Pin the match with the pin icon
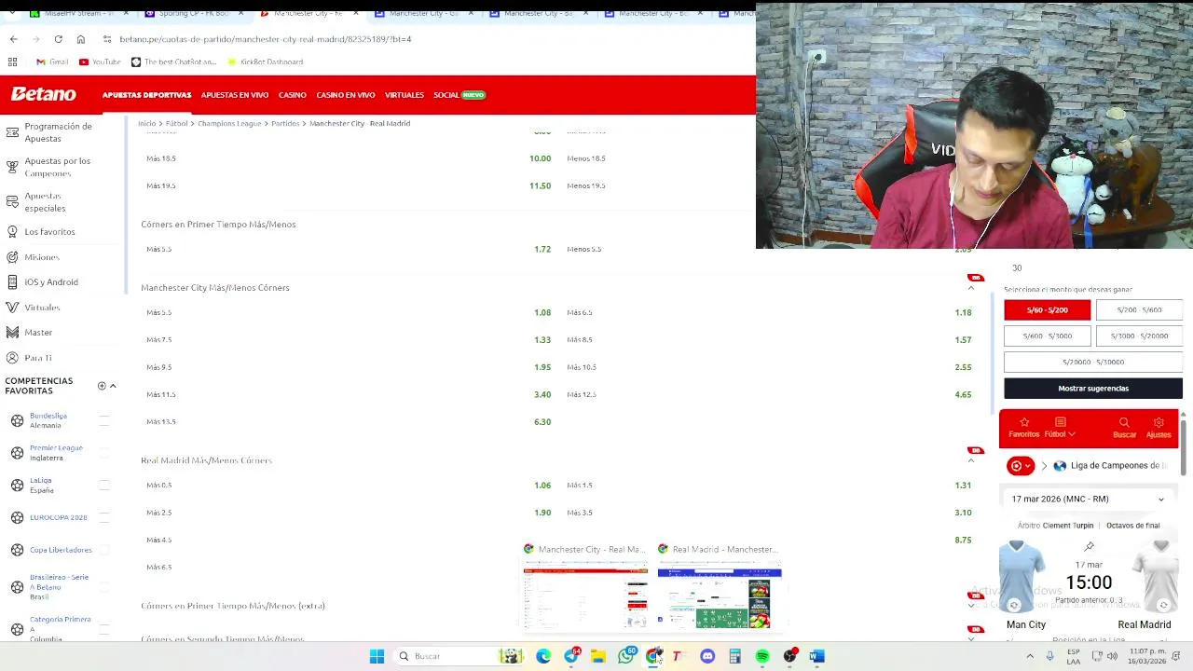 click(x=1089, y=546)
